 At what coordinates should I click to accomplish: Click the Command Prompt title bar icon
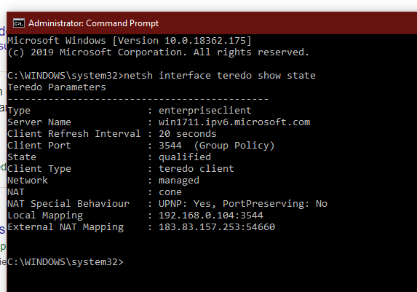click(19, 23)
